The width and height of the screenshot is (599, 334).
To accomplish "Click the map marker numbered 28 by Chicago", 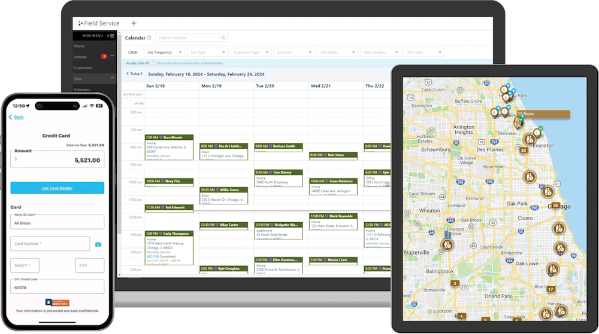I will click(555, 206).
